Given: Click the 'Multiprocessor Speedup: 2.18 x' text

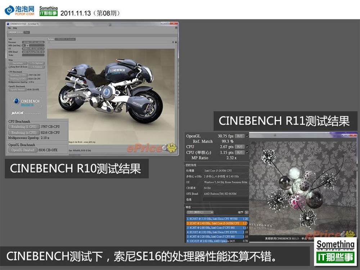Looking at the screenshot, I should pyautogui.click(x=29, y=138).
